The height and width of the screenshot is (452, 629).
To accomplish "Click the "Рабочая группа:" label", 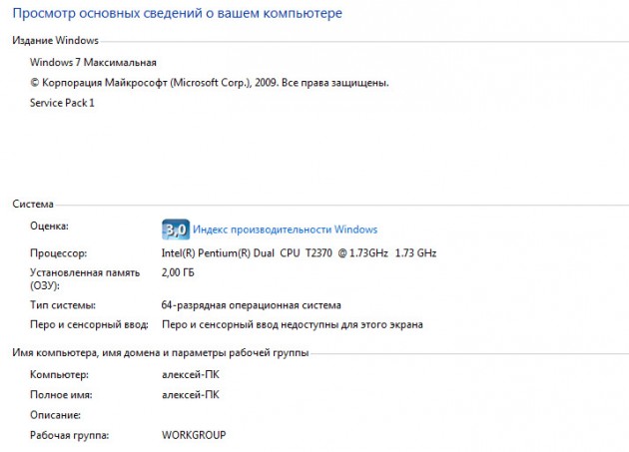I will (70, 436).
